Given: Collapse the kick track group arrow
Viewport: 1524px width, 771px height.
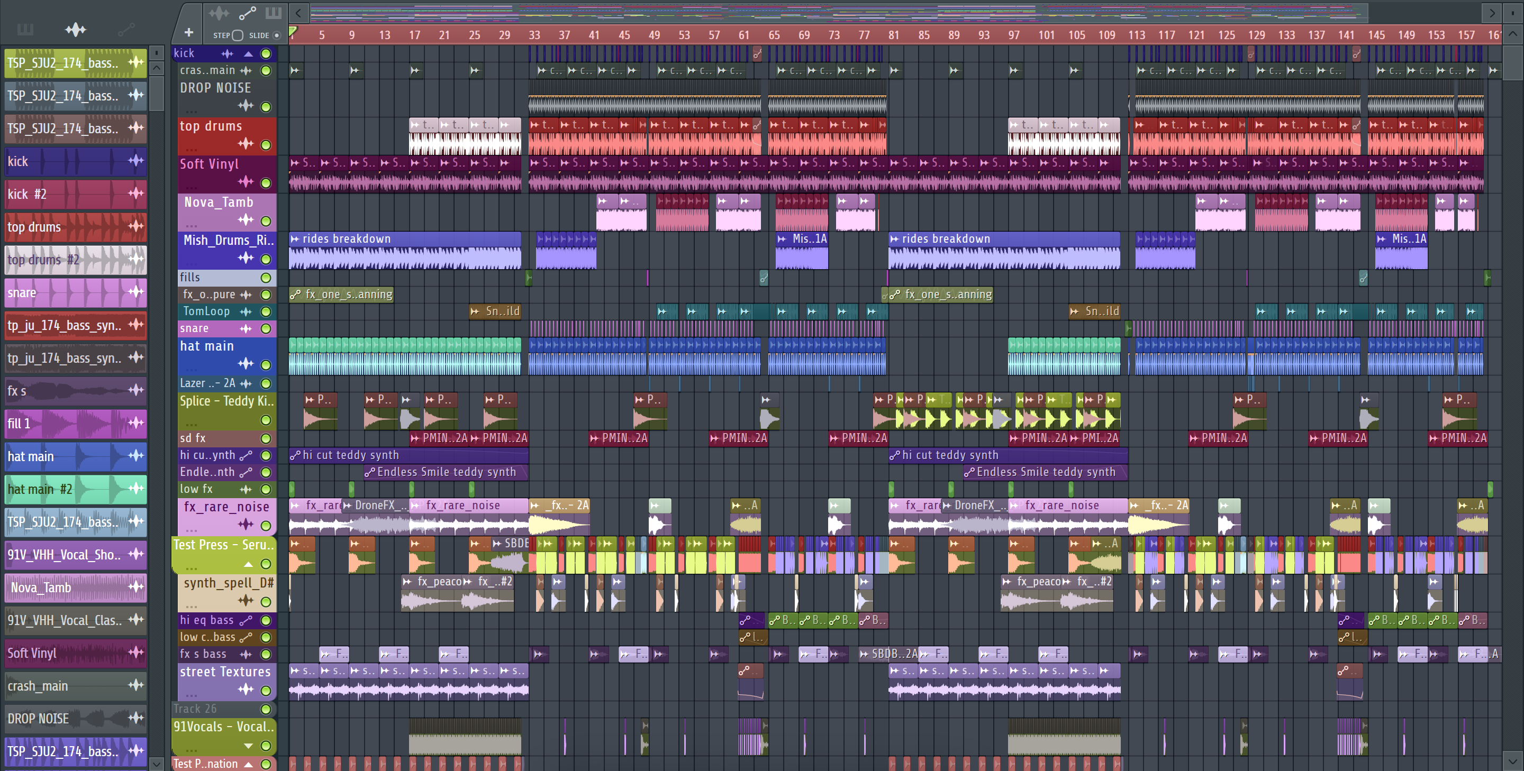Looking at the screenshot, I should click(x=249, y=54).
